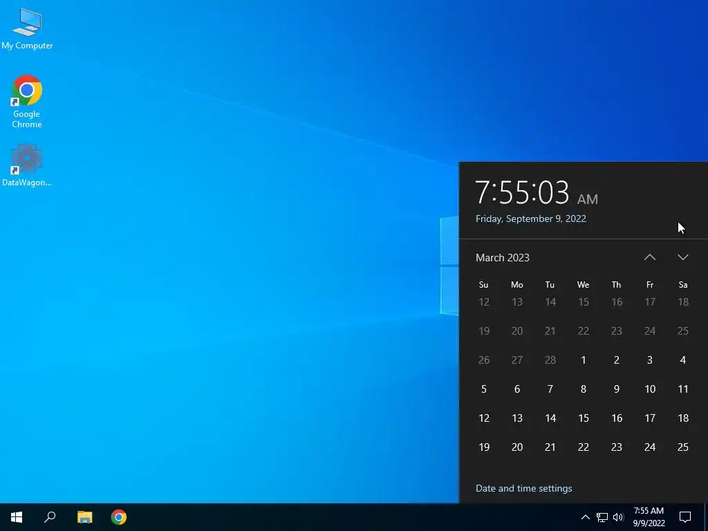Select white March 17 date
Viewport: 708px width, 531px height.
click(650, 418)
